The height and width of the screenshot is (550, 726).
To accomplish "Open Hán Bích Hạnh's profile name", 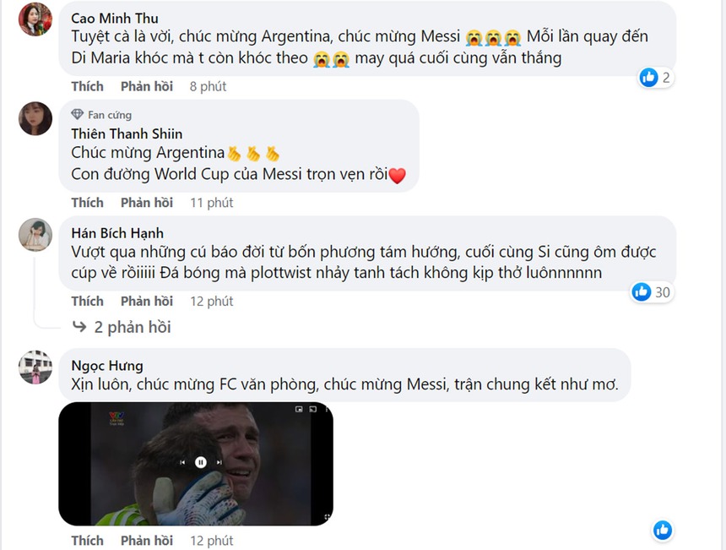I will pyautogui.click(x=117, y=232).
